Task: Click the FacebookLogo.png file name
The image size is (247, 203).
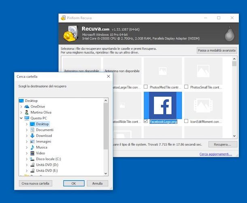Action: click(163, 122)
